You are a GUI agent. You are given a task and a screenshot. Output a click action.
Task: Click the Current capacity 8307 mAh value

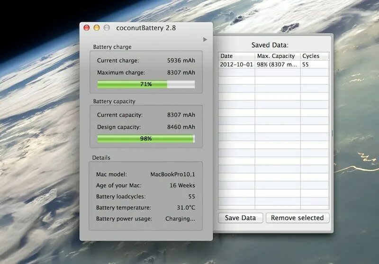pyautogui.click(x=181, y=115)
